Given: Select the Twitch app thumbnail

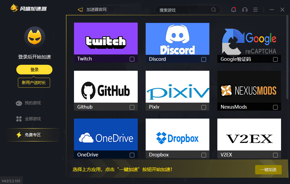Looking at the screenshot, I should click(x=106, y=39).
